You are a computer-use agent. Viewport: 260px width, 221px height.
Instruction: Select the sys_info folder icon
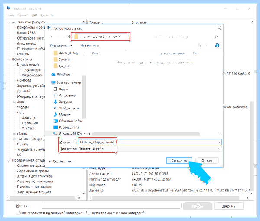(55, 66)
